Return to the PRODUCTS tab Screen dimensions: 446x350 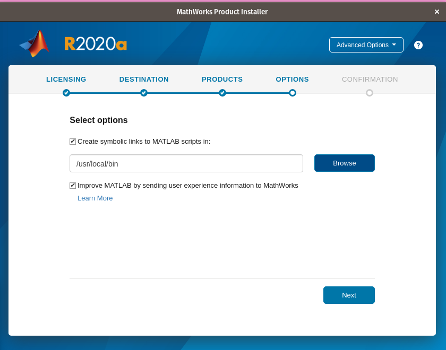[x=222, y=80]
